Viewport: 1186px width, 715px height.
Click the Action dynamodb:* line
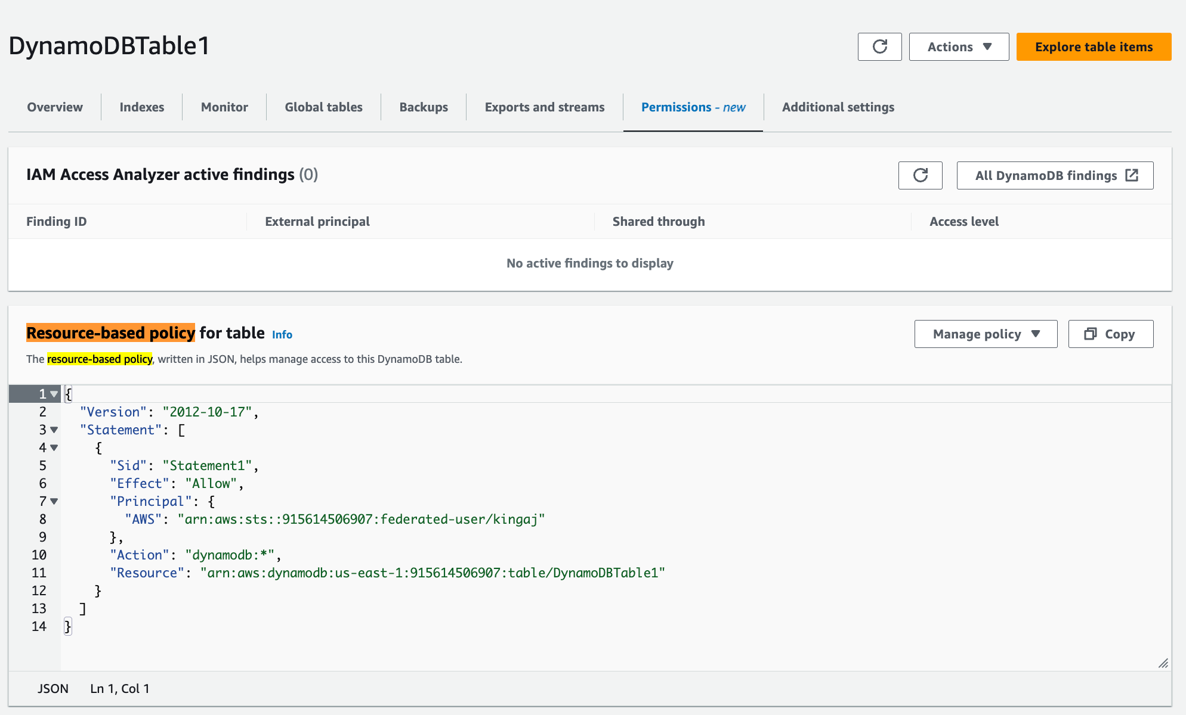tap(195, 555)
